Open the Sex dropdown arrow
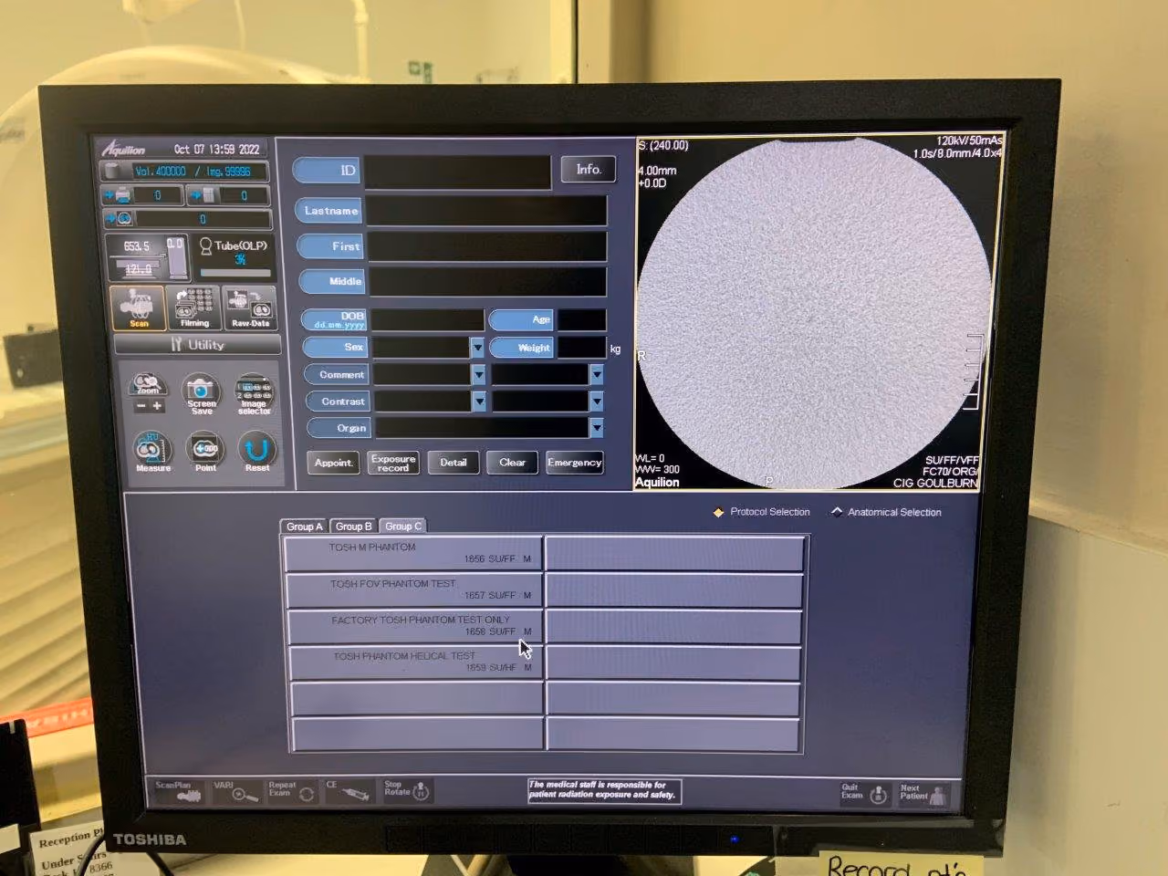The height and width of the screenshot is (876, 1168). coord(477,348)
